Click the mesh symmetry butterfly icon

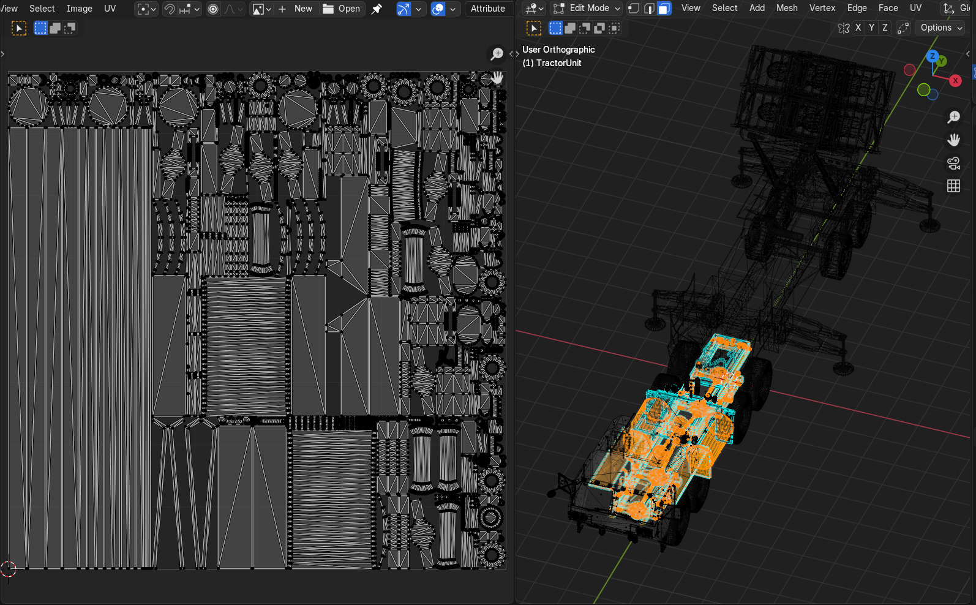coord(843,28)
